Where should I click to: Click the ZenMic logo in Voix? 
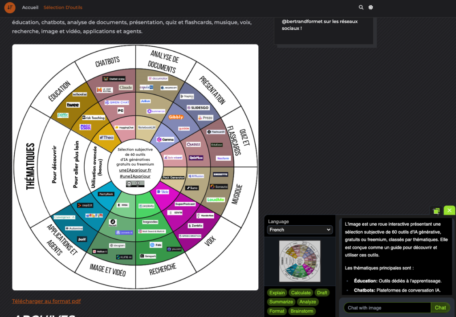pyautogui.click(x=195, y=226)
